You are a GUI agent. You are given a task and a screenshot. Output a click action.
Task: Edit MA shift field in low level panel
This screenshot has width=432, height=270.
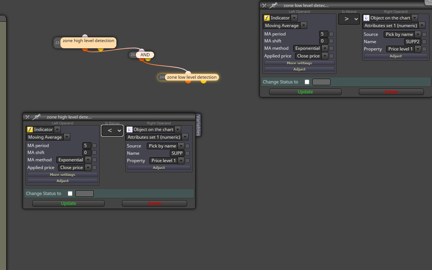click(x=323, y=41)
